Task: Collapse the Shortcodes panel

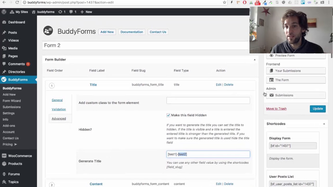Action: (x=324, y=124)
